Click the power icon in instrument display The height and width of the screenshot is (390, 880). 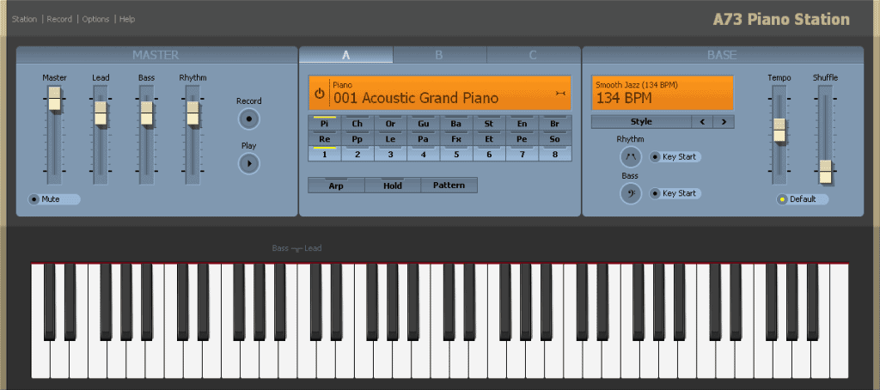coord(319,94)
